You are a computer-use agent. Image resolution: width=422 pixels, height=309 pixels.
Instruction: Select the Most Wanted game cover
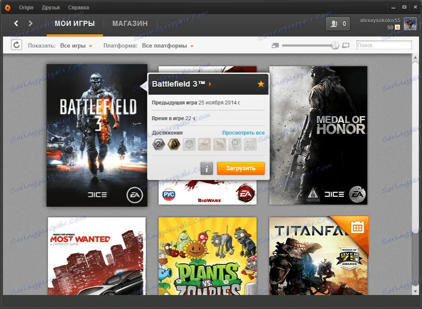click(x=97, y=256)
